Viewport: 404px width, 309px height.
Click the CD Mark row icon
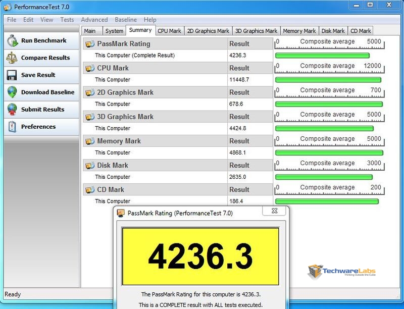click(x=90, y=189)
